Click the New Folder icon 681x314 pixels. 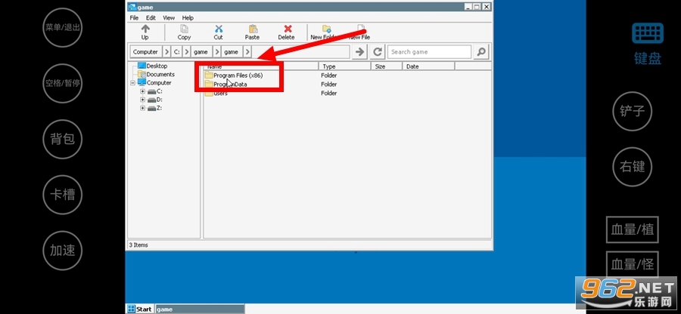326,29
